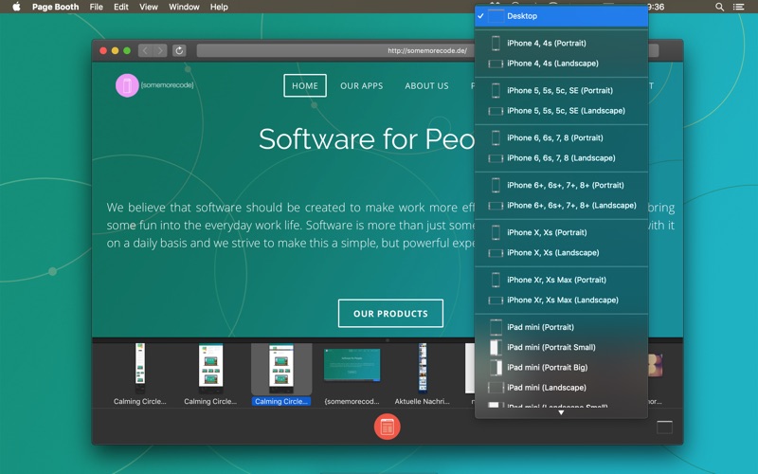
Task: Choose iPhone Xr, Xs Max (Landscape)
Action: (x=561, y=301)
